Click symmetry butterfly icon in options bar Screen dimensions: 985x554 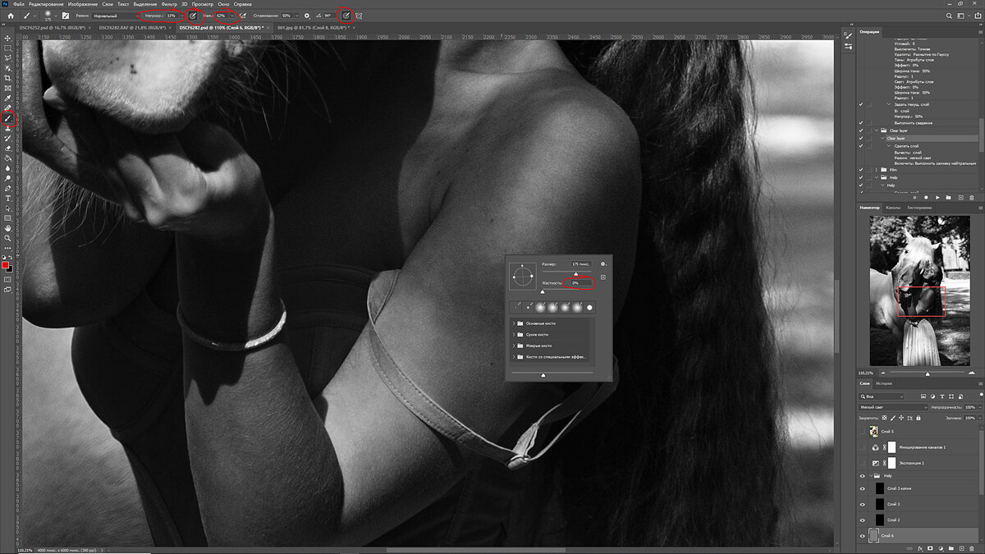coord(359,15)
